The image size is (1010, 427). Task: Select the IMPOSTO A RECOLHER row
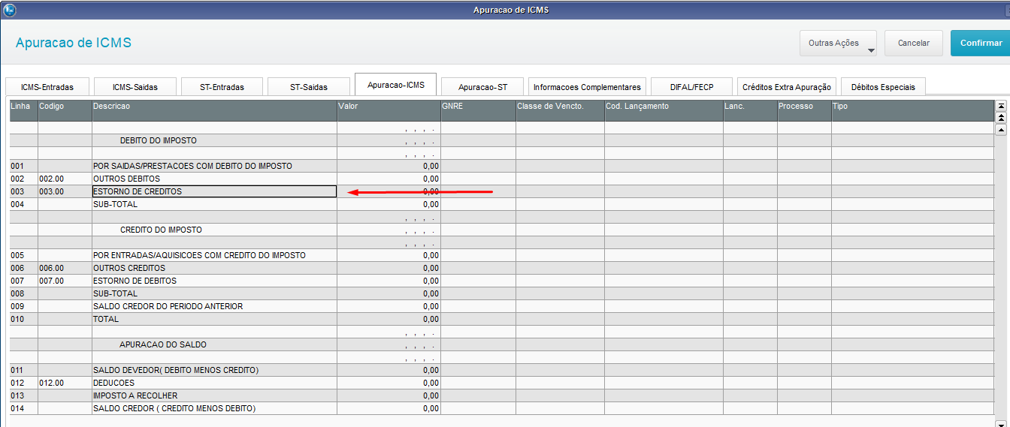[x=501, y=395]
